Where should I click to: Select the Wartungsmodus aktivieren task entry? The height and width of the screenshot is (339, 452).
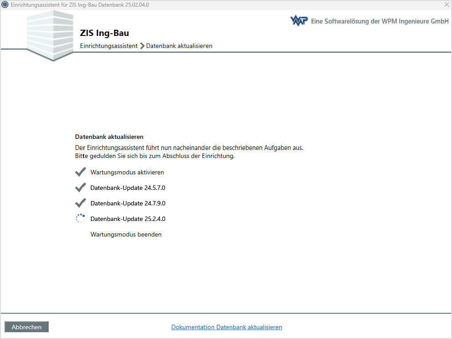tap(127, 172)
